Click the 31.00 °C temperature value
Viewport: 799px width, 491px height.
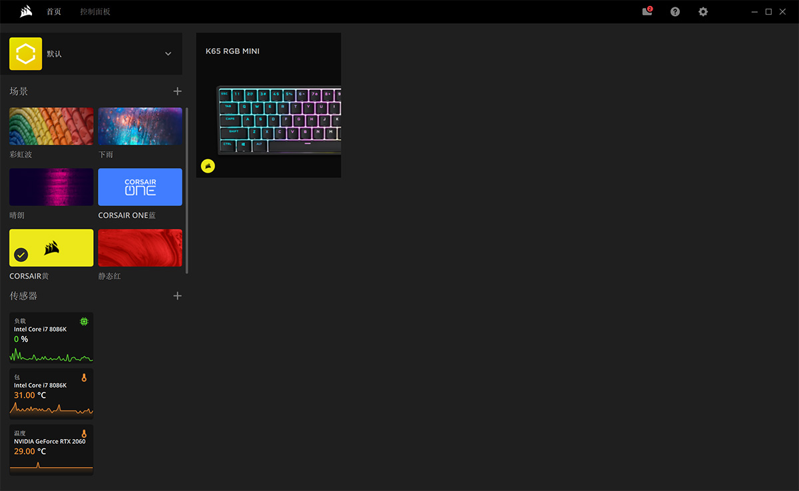(30, 395)
